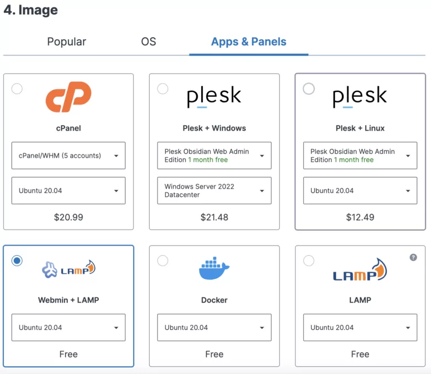The image size is (431, 374).
Task: Open the cPanel/WHM (5 accounts) dropdown
Action: 69,155
